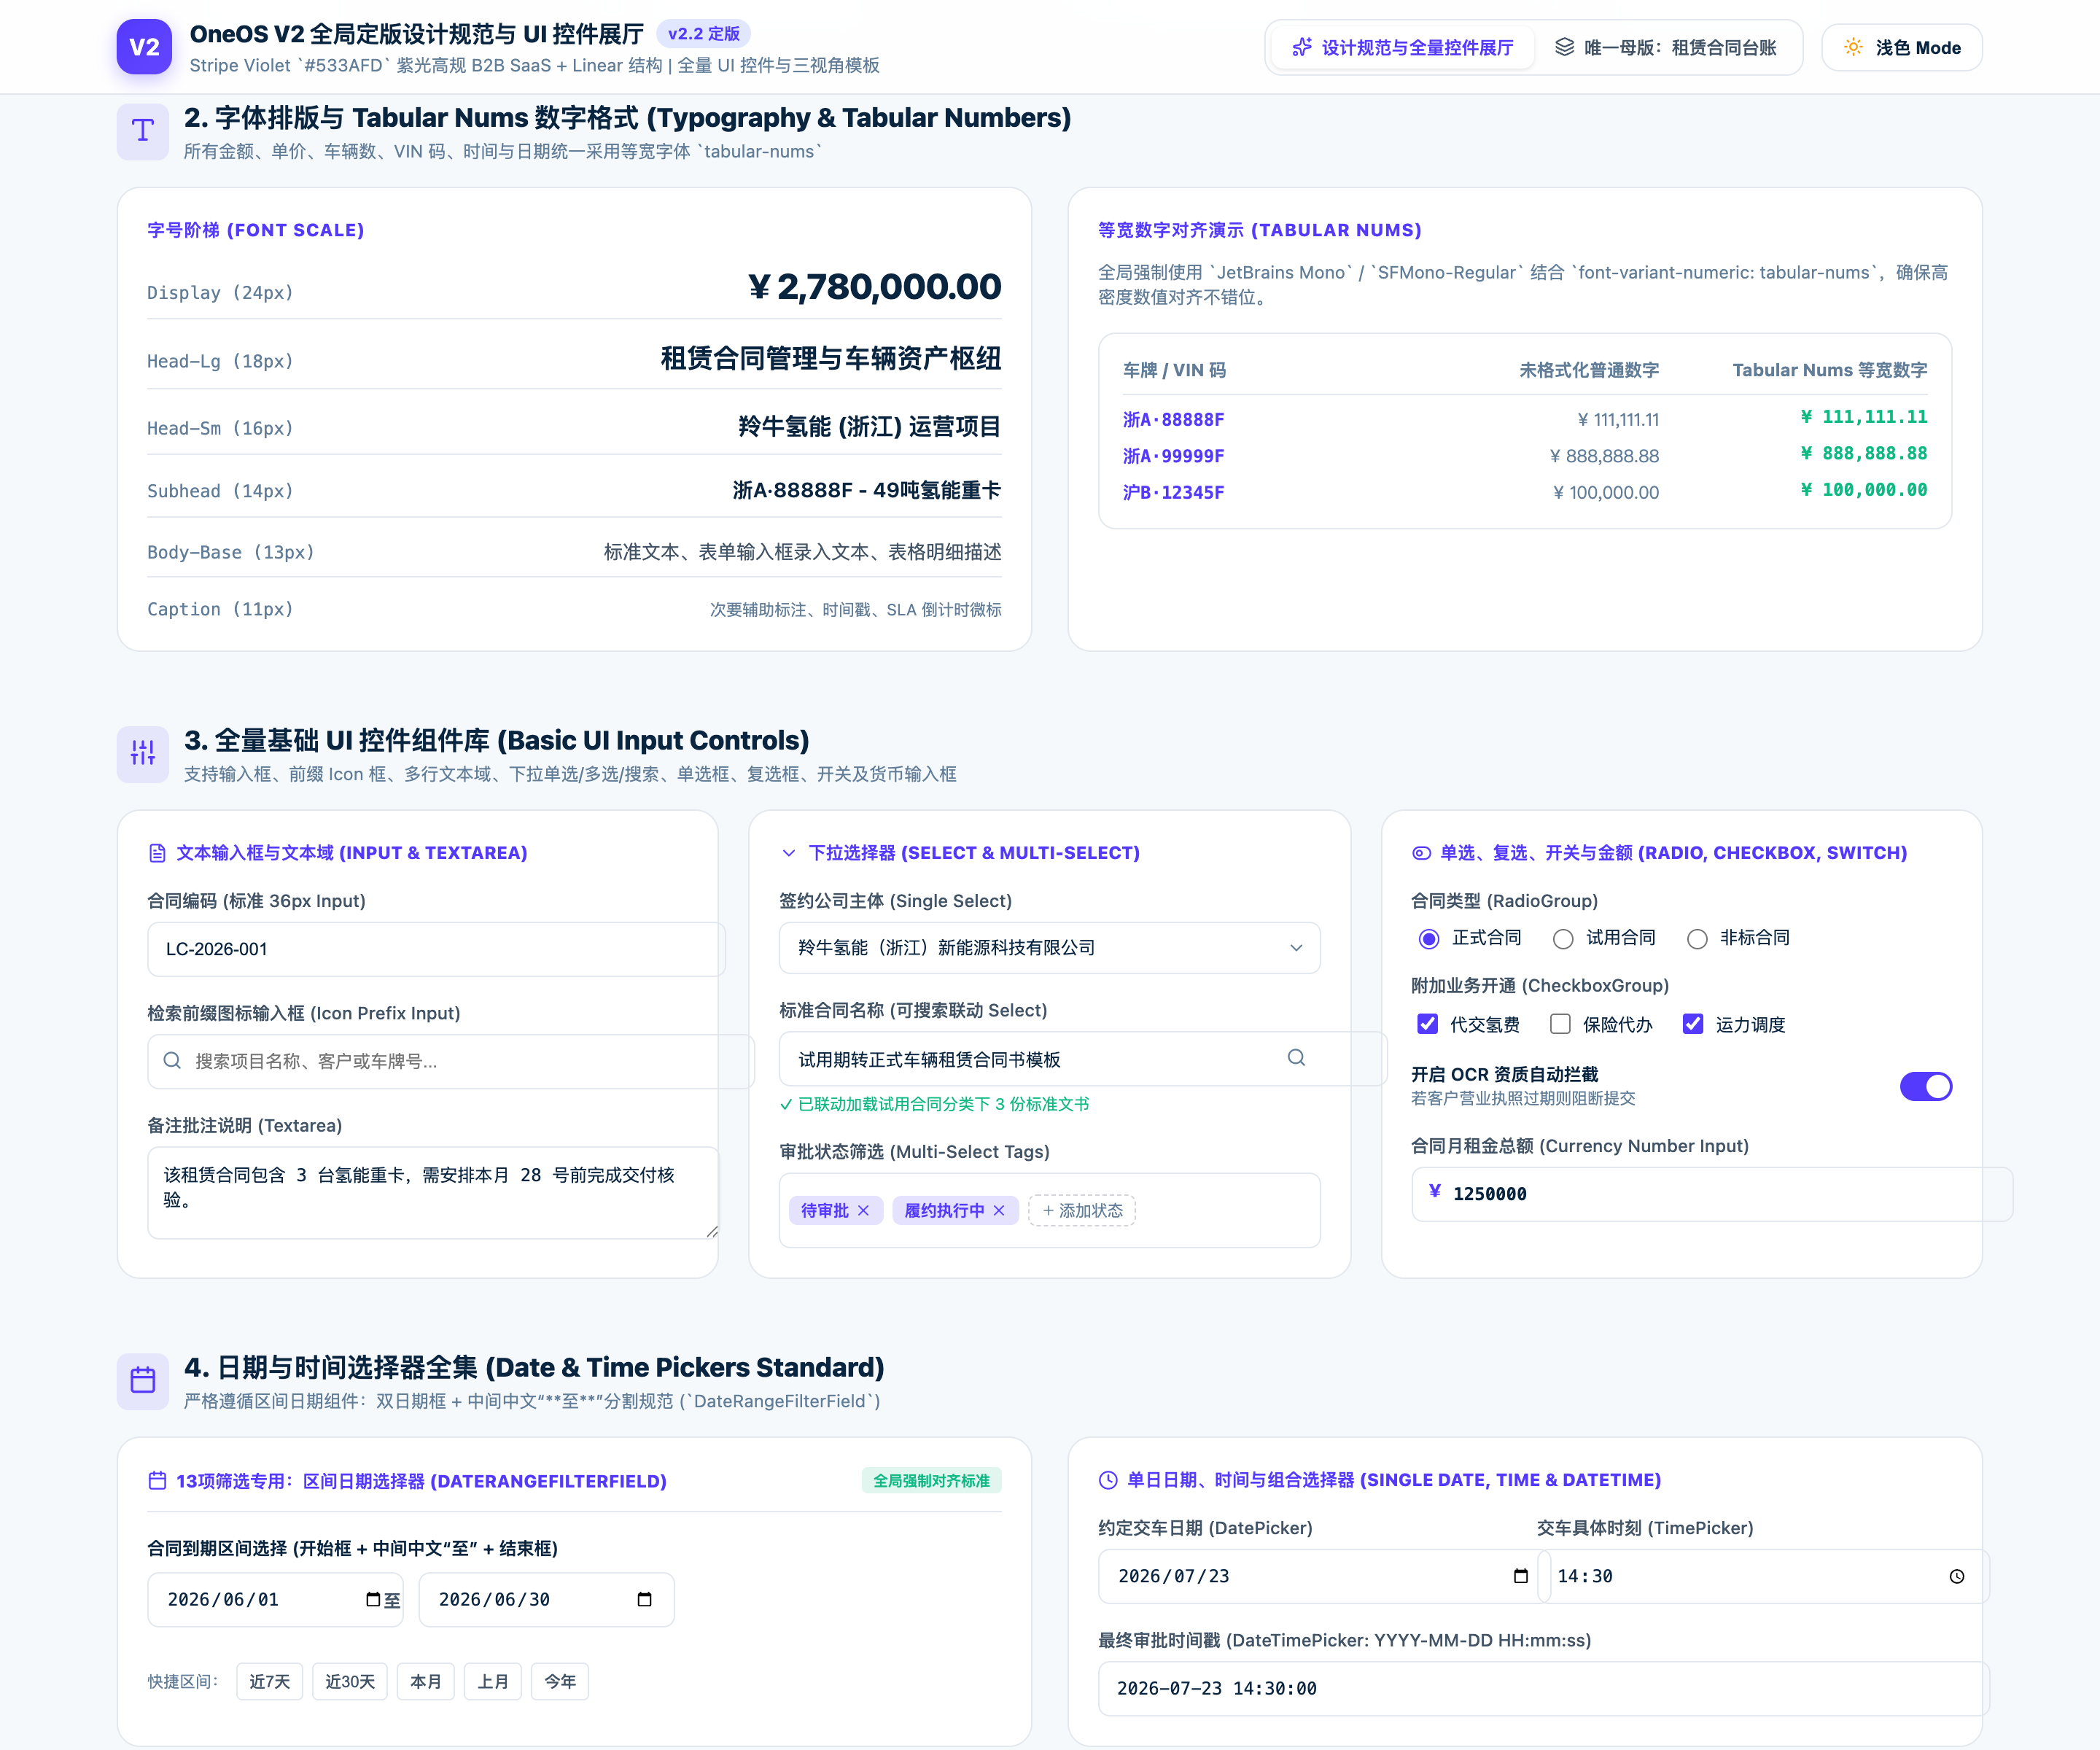Open calendar picker icon of the 2026/07/23 field
Screen dimensions: 2100x1750
pos(1521,1576)
